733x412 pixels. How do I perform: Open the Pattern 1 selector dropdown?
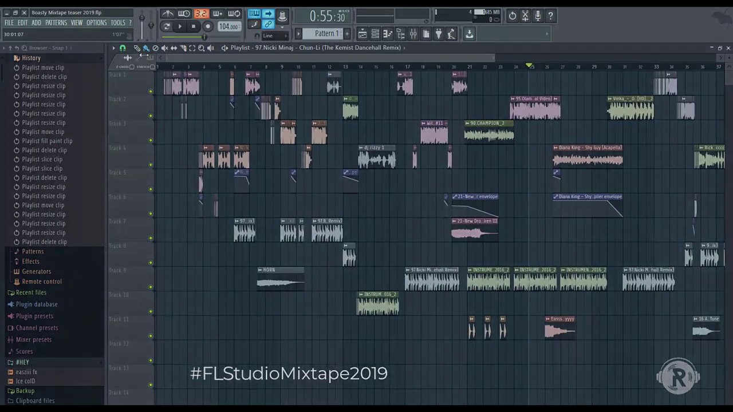click(323, 34)
